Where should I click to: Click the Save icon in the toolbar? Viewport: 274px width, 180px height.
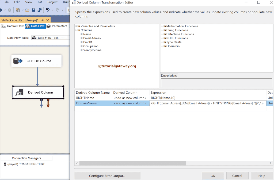[33, 10]
